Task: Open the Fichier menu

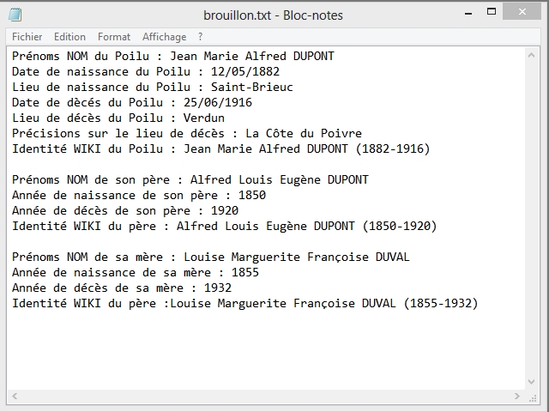Action: (x=27, y=37)
